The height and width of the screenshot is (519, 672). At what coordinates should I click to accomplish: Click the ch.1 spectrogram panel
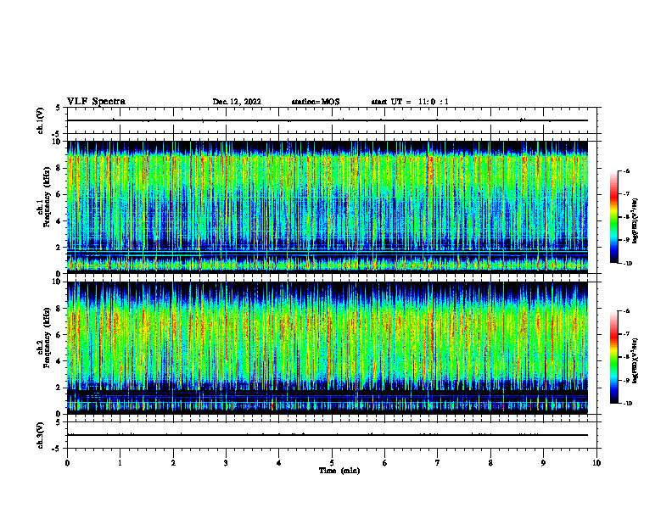[328, 207]
